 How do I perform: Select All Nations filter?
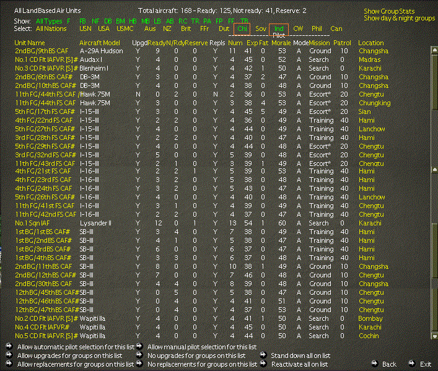(x=51, y=28)
